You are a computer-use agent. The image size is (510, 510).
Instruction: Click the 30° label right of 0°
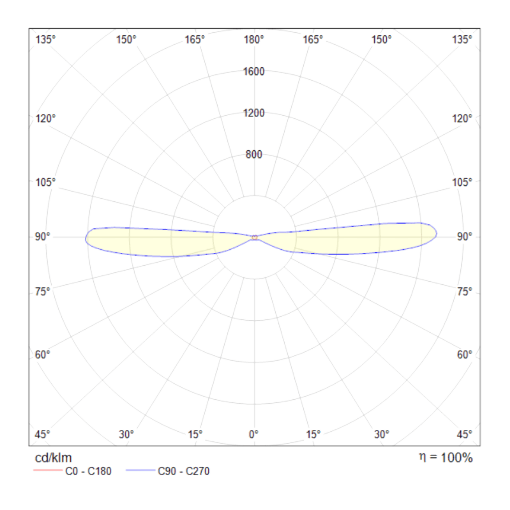382,434
